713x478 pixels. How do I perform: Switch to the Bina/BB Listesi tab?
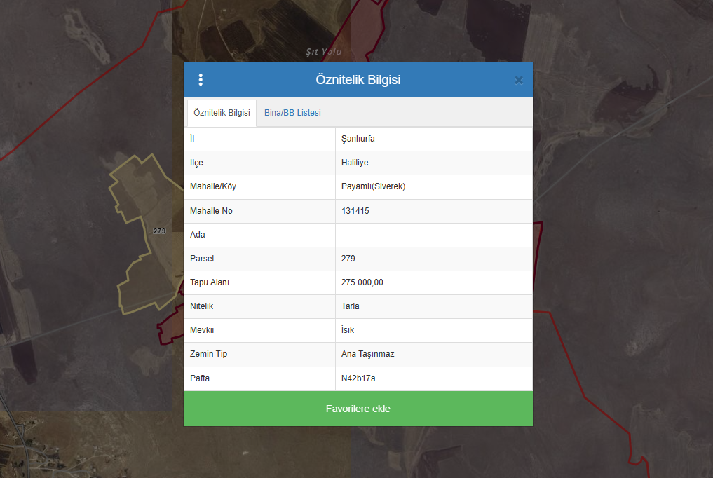point(292,113)
